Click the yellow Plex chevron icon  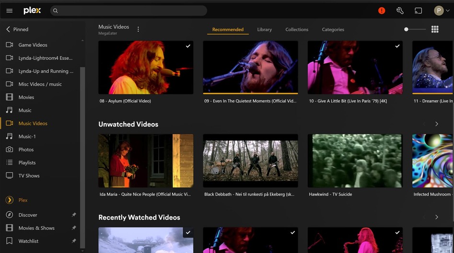(10, 200)
